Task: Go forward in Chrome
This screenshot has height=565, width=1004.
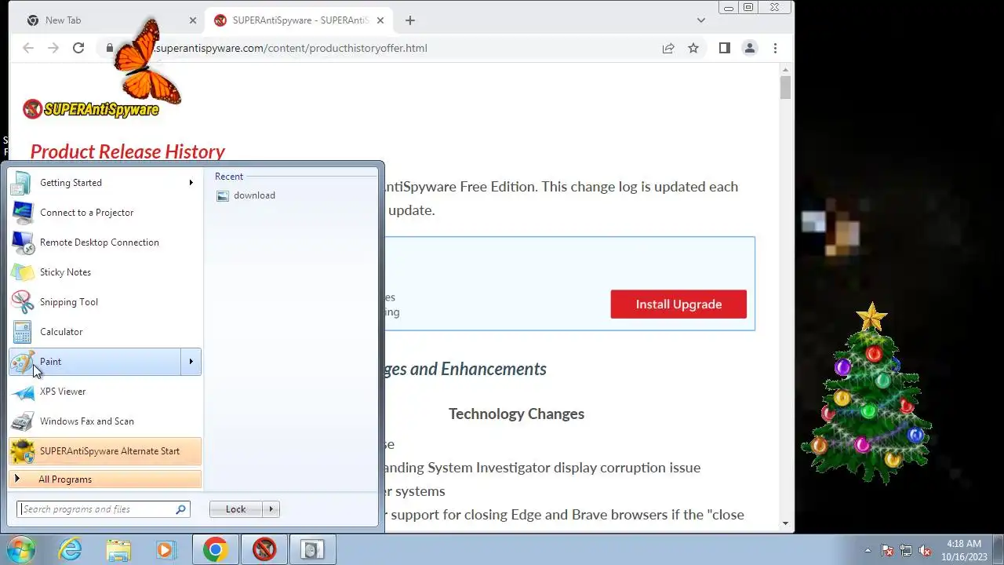Action: 53,48
